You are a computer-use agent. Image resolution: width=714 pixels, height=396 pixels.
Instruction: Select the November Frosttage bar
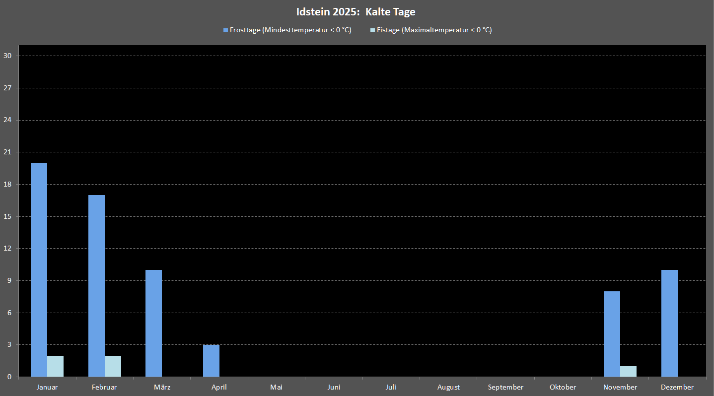pyautogui.click(x=612, y=334)
